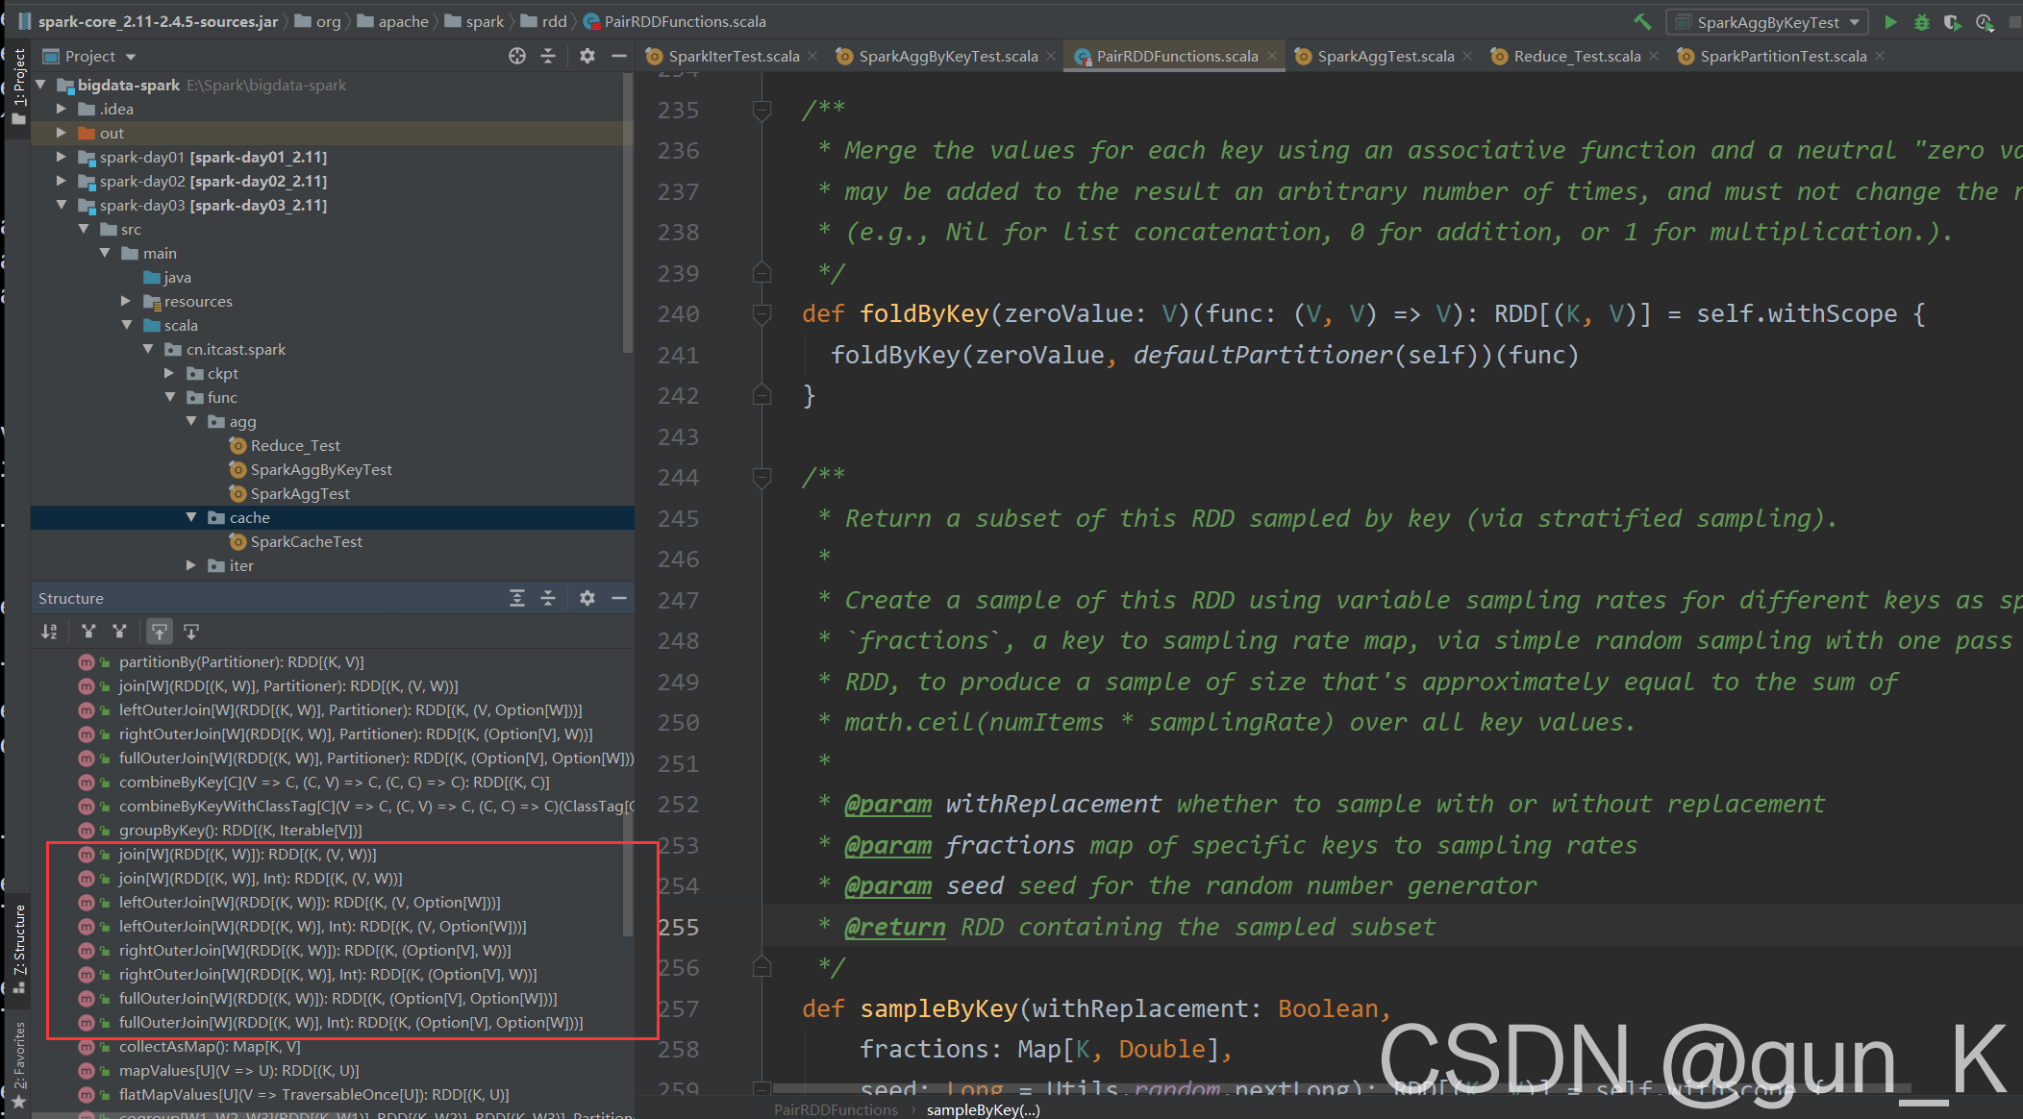Select collectAsMap() method in Structure

click(x=210, y=1046)
